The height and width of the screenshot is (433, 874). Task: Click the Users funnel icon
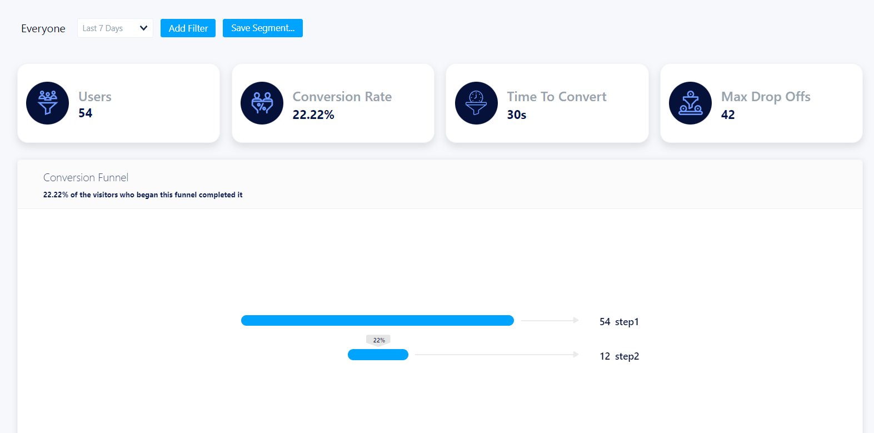pos(48,103)
